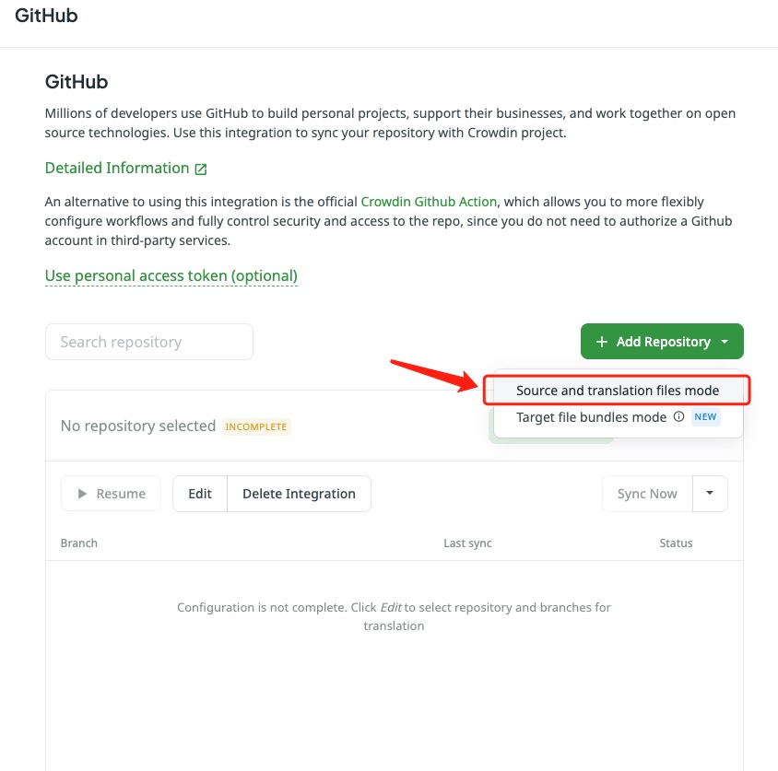Click the Add Repository button label

coord(664,342)
